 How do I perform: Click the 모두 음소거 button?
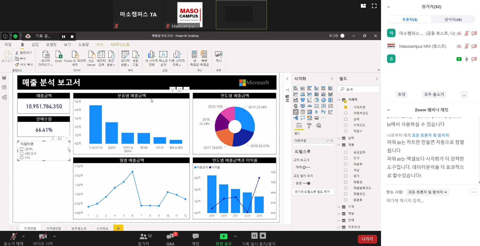point(434,94)
